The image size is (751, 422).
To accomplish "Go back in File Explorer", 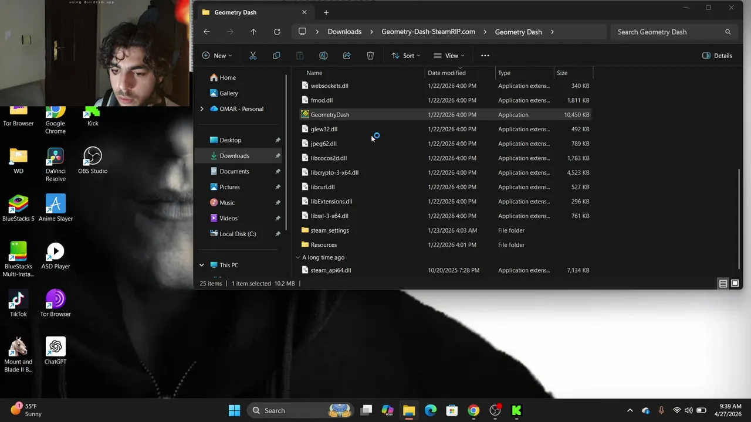I will click(207, 32).
